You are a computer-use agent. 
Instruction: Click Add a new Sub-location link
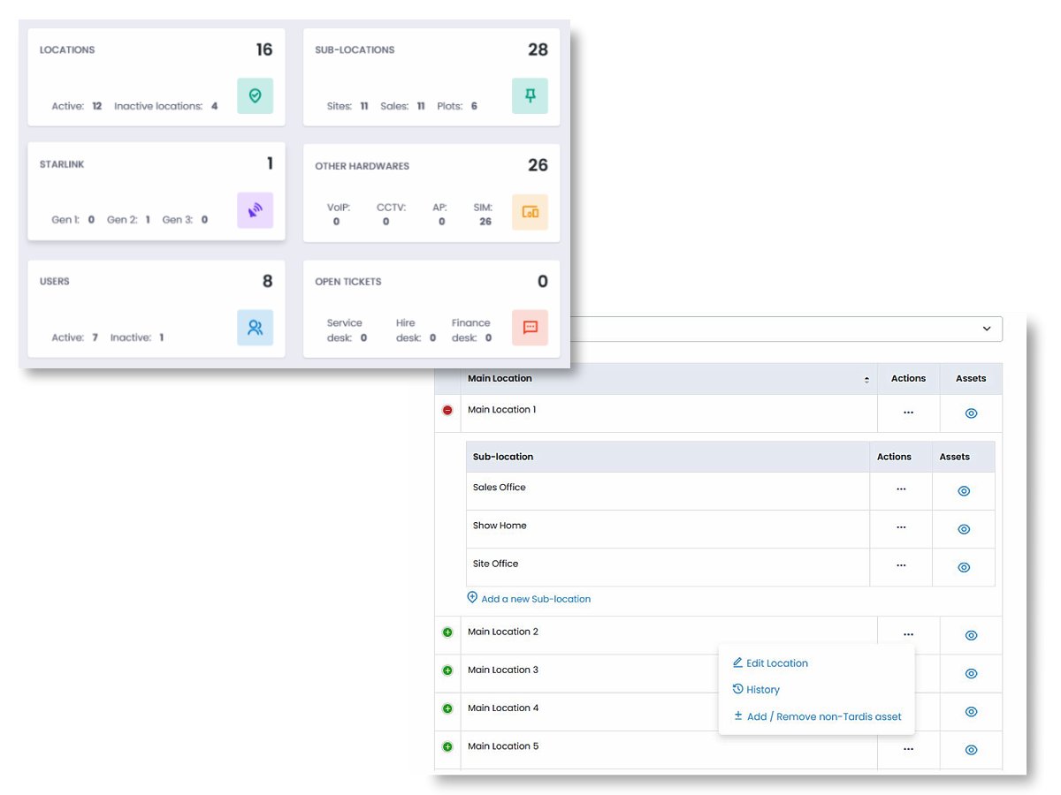534,599
